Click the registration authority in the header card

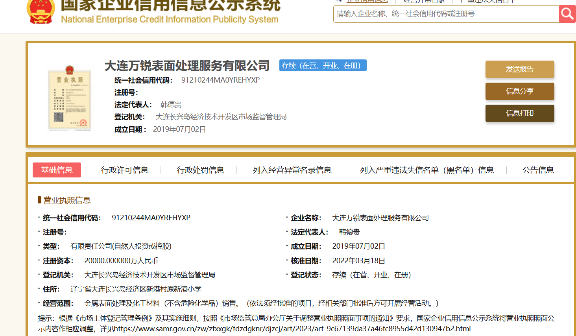point(221,117)
